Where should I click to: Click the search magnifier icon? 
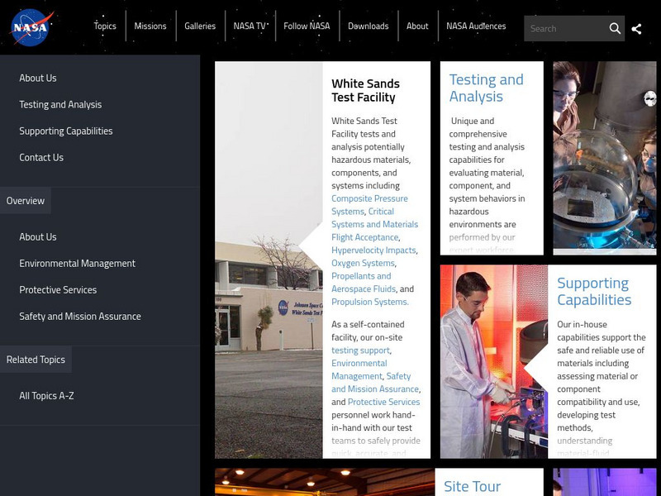click(615, 28)
